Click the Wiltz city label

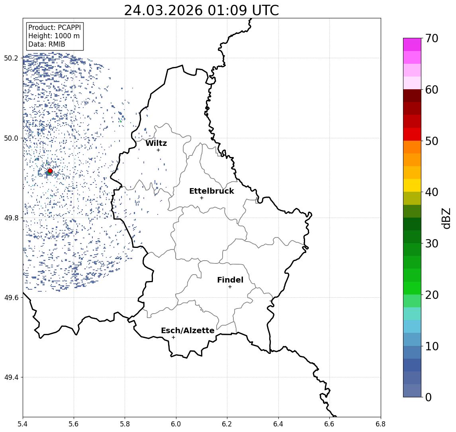[156, 143]
